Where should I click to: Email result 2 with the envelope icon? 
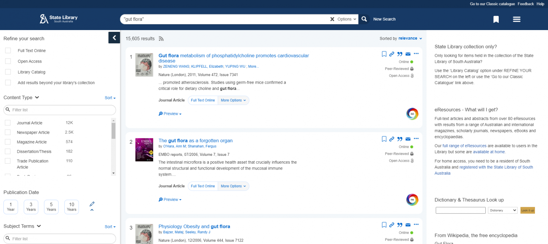(408, 139)
